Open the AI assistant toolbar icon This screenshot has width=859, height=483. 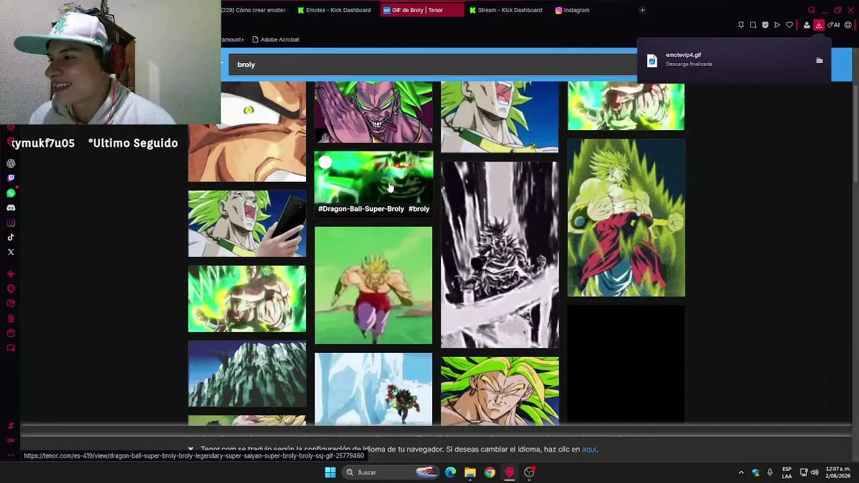click(833, 25)
